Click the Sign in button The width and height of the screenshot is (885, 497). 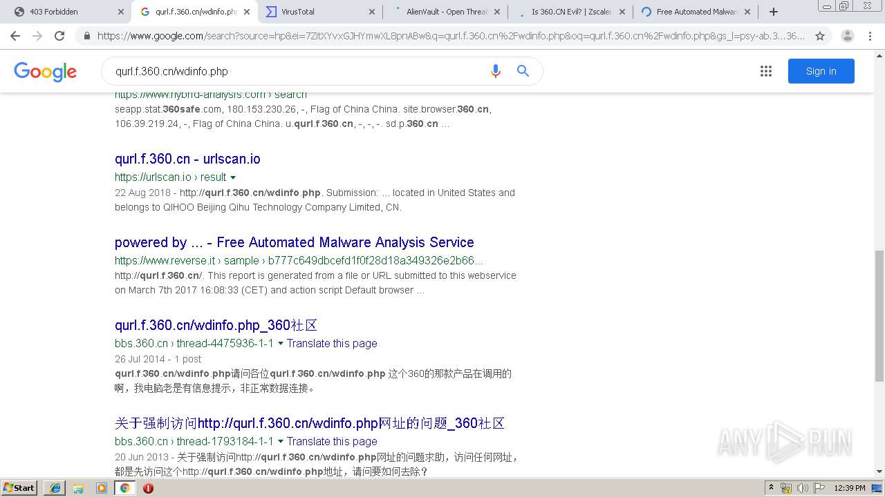821,71
